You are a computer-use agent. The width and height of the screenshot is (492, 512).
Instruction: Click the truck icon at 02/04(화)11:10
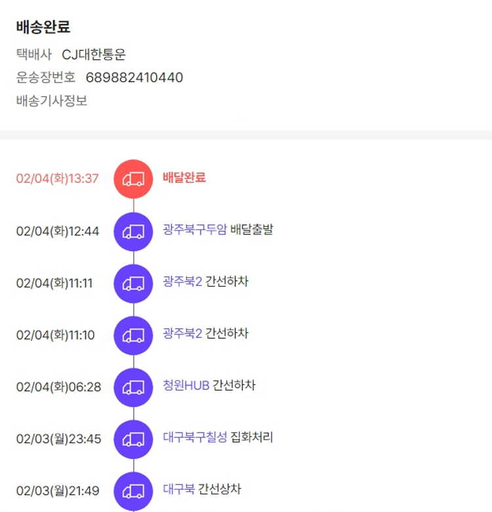coord(133,335)
